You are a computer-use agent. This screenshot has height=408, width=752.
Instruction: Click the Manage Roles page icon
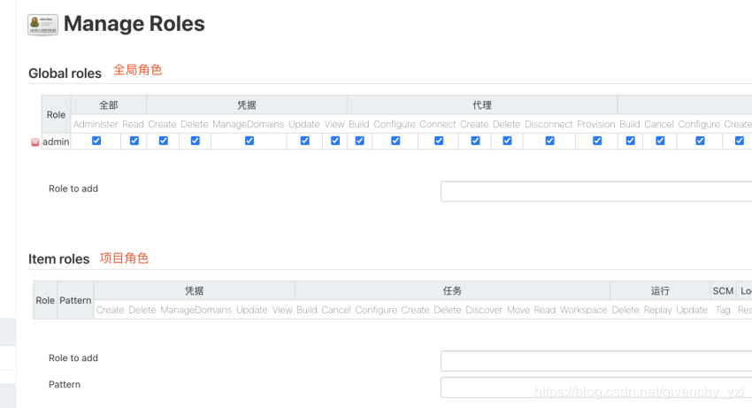[x=42, y=25]
